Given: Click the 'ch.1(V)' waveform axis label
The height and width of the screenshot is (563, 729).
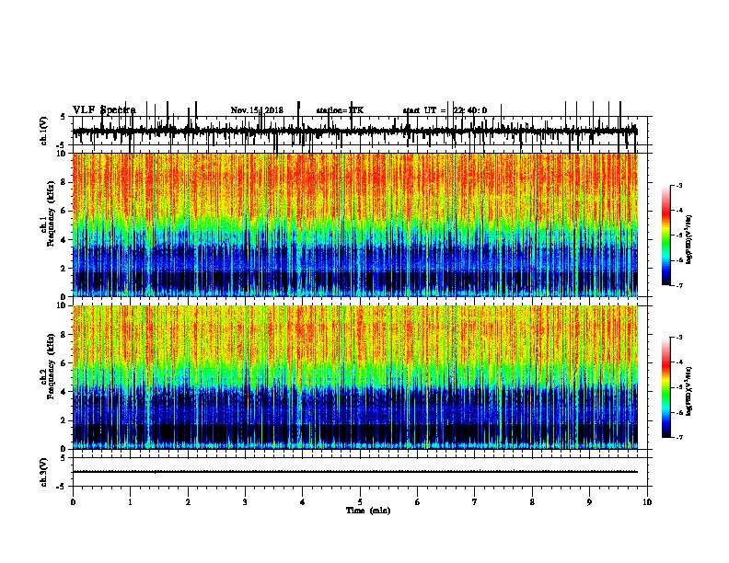Looking at the screenshot, I should pos(44,131).
